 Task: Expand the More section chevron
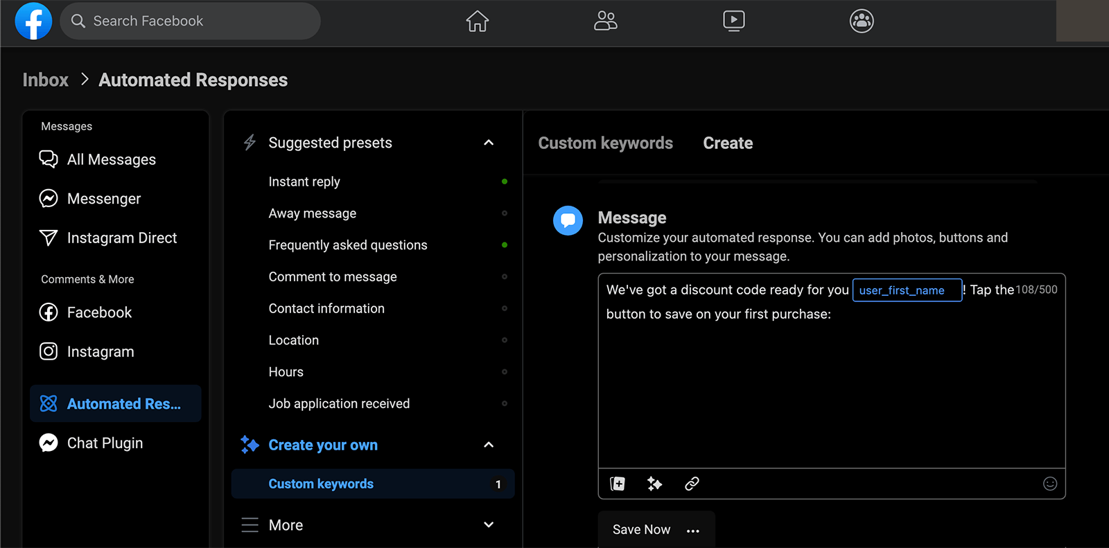click(x=489, y=525)
